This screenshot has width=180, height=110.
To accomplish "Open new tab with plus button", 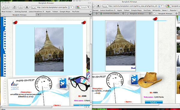I will pyautogui.click(x=38, y=15).
